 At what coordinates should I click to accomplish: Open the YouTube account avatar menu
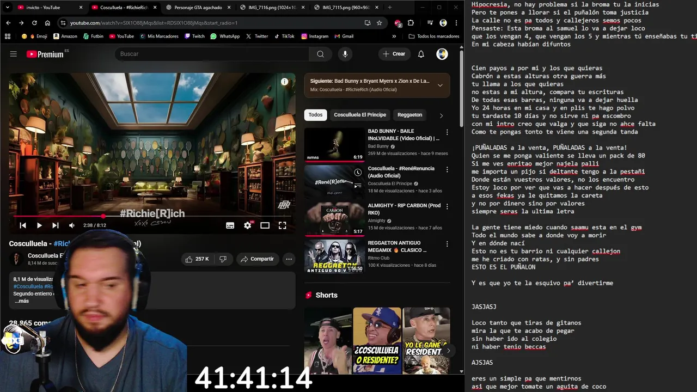pos(442,54)
